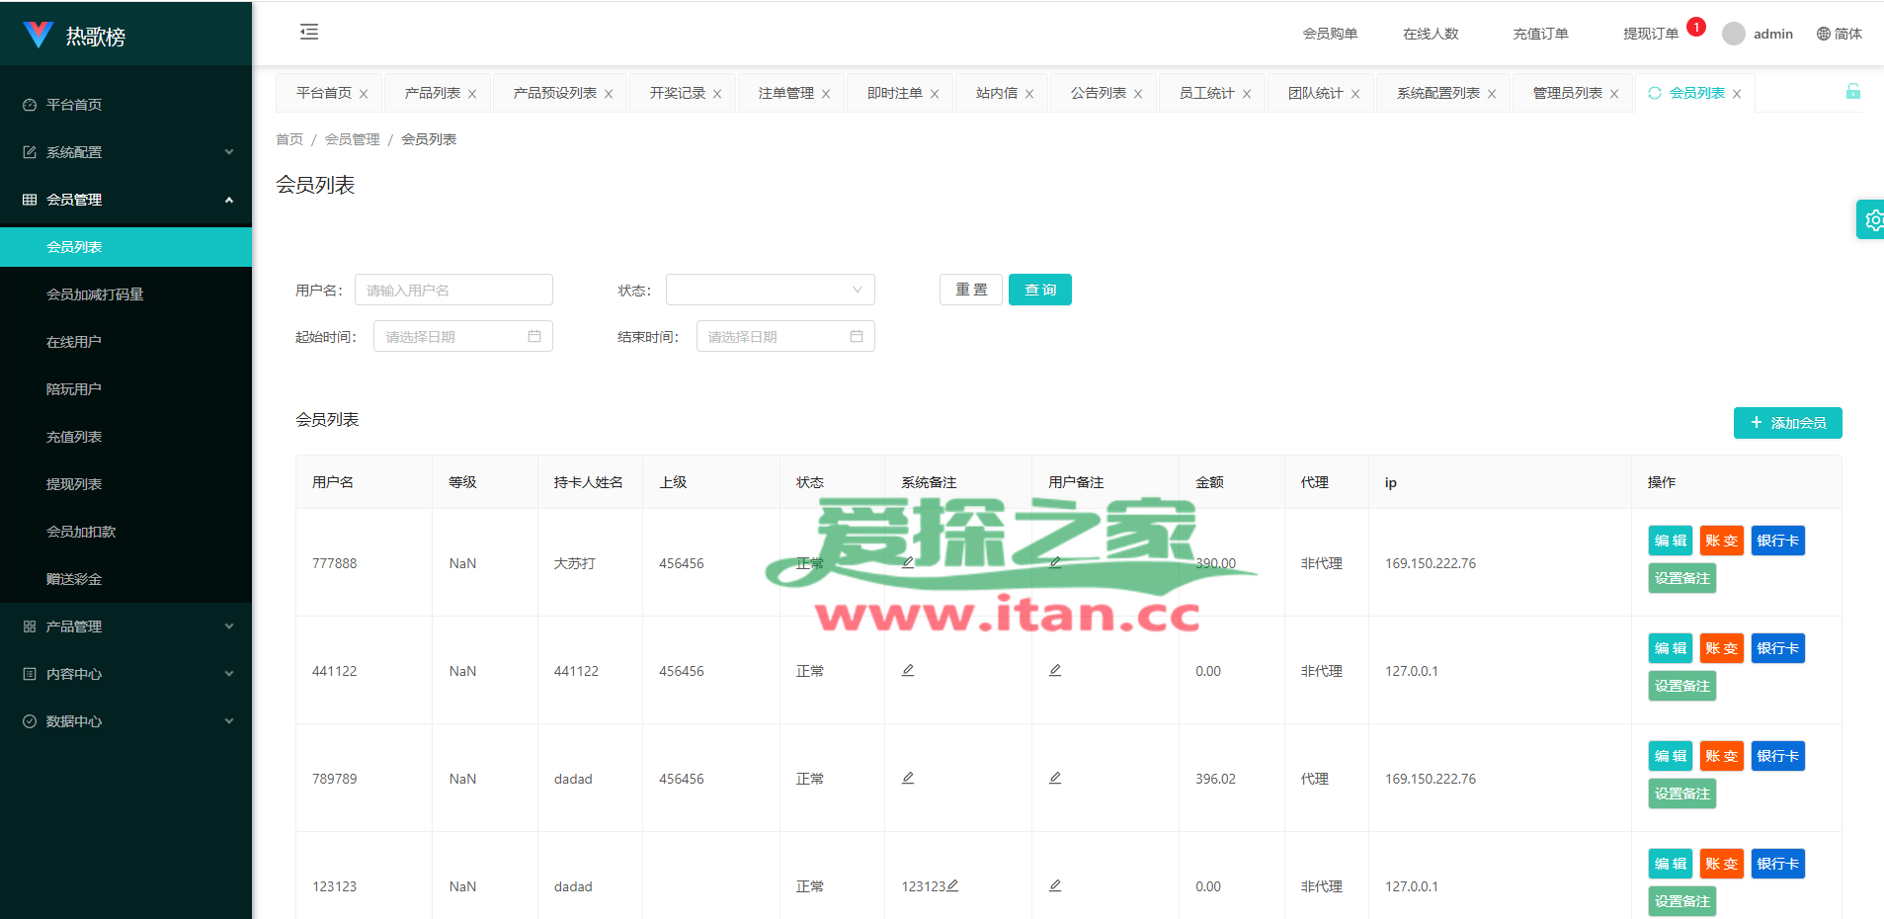This screenshot has height=919, width=1884.
Task: Expand the 产品管理 sidebar menu
Action: 126,627
